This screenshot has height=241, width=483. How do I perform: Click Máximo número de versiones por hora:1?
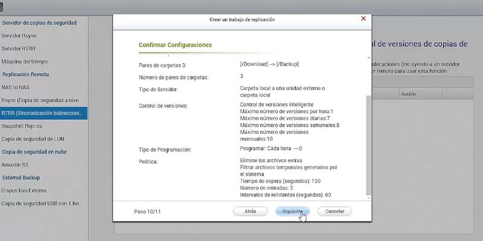coord(286,111)
